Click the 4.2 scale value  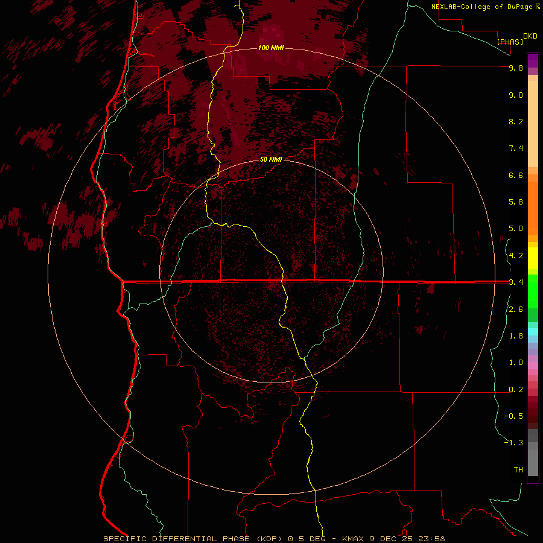point(516,256)
